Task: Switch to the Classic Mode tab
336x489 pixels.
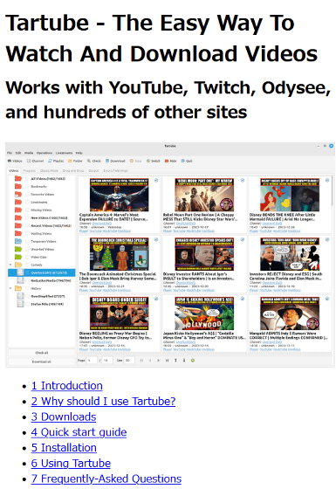Action: (x=49, y=170)
